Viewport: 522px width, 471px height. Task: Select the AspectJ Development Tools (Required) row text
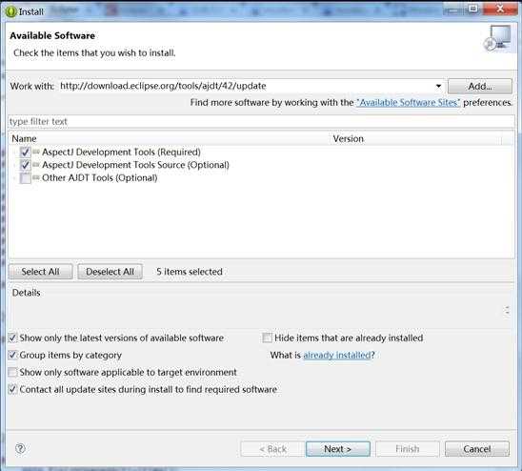pyautogui.click(x=121, y=152)
